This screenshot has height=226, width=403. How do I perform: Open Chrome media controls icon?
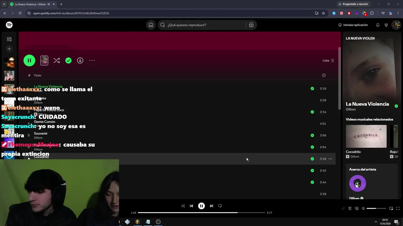[x=383, y=13]
